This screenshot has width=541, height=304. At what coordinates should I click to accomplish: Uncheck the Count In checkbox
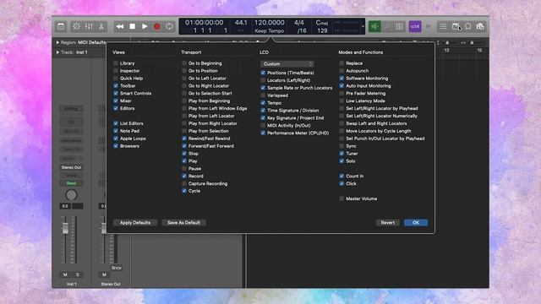tap(342, 176)
